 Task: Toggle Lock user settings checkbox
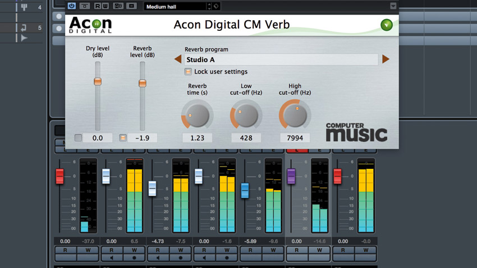(188, 72)
